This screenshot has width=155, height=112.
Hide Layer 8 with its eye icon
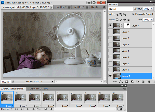(x=111, y=25)
